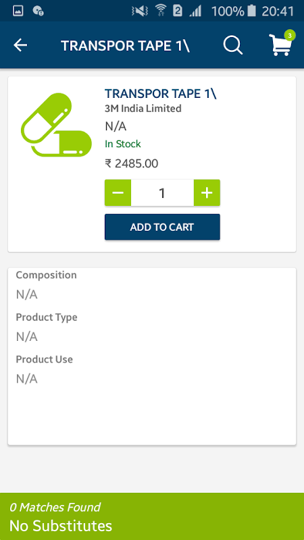Open the shopping cart icon
The width and height of the screenshot is (304, 540).
tap(282, 45)
